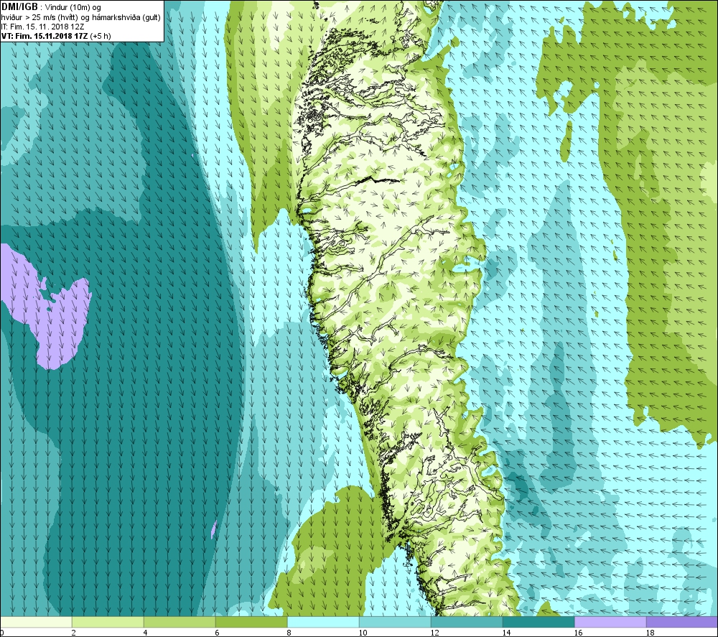Screen dimensions: 718x637
Task: Click the legend scale label "6"
Action: pyautogui.click(x=218, y=633)
